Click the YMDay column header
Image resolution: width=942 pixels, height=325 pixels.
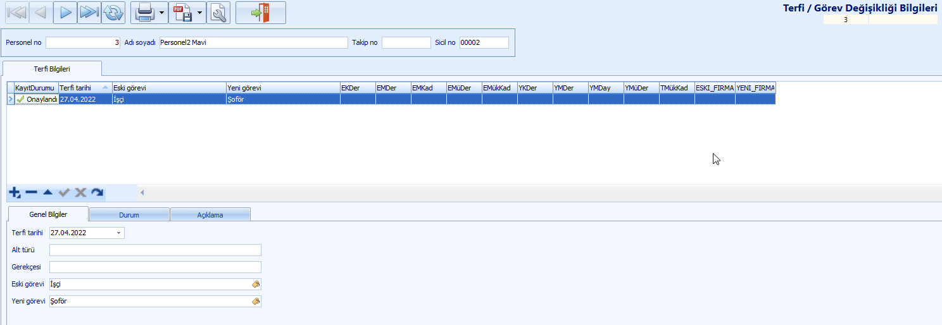606,88
